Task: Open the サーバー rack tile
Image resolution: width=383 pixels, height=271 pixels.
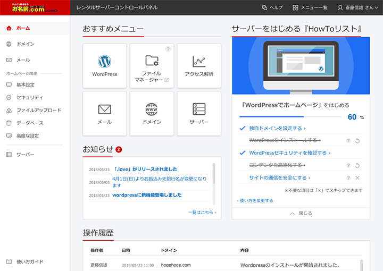Action: [x=199, y=113]
